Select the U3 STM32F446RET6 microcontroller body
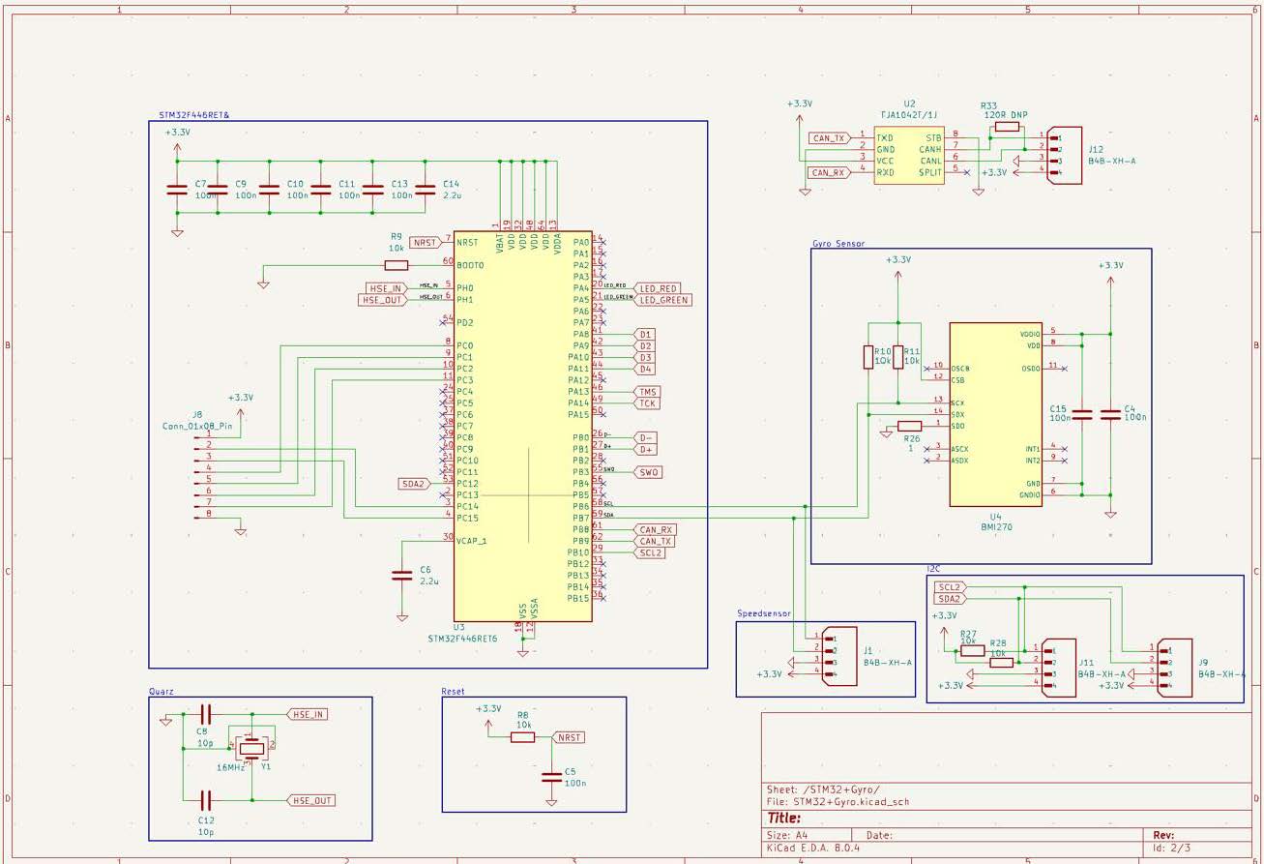The height and width of the screenshot is (864, 1264). [x=522, y=426]
